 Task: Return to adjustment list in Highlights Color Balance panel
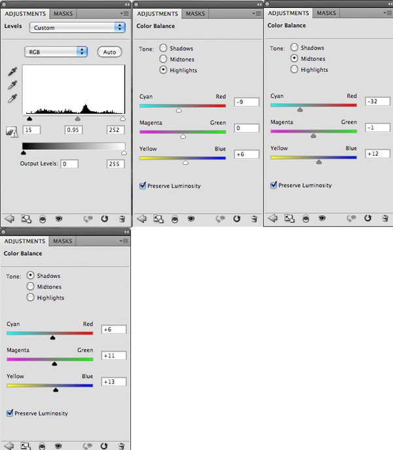point(141,219)
